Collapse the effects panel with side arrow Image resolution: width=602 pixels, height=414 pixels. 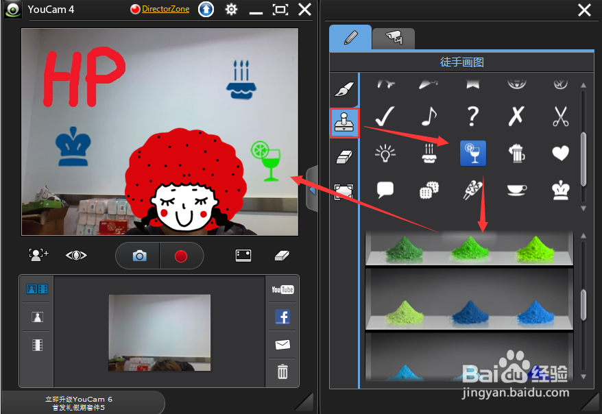click(x=312, y=188)
